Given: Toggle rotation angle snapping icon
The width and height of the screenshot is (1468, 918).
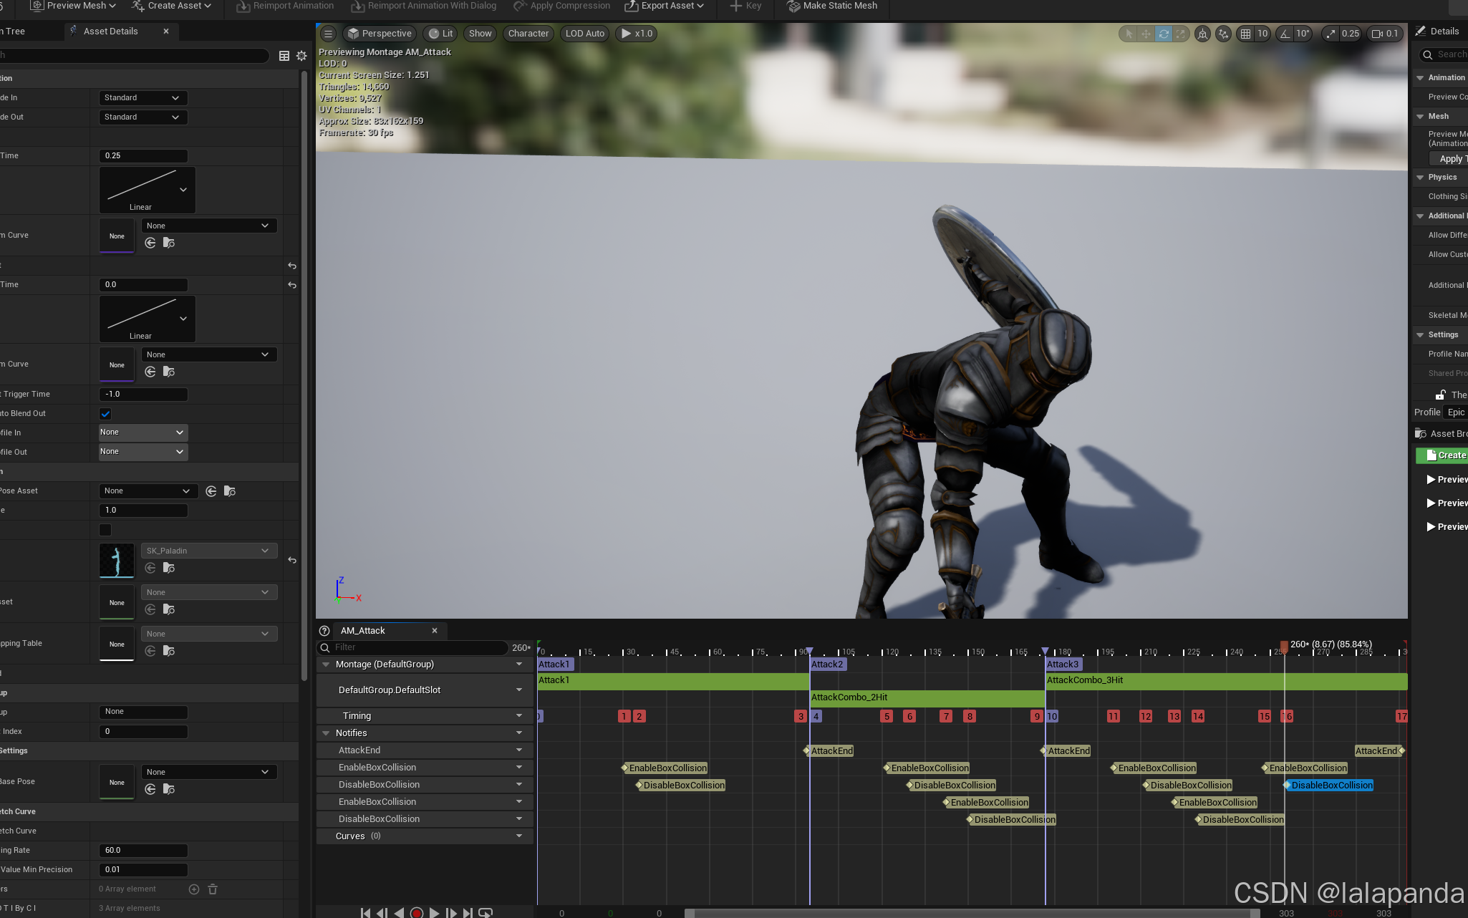Looking at the screenshot, I should [1285, 34].
